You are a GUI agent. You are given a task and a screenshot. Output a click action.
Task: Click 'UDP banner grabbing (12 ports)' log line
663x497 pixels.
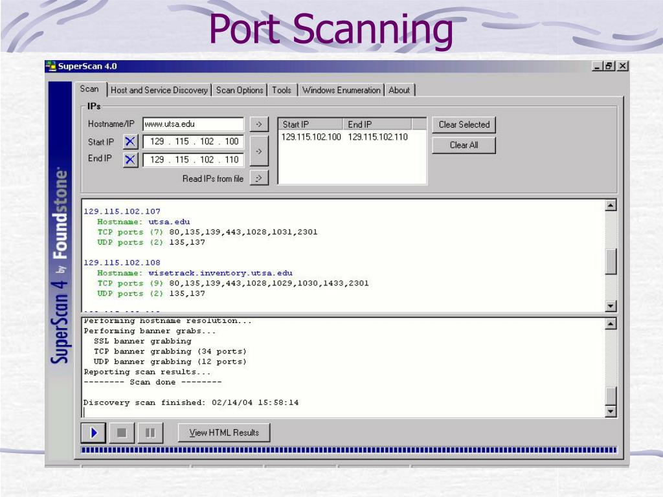(170, 362)
